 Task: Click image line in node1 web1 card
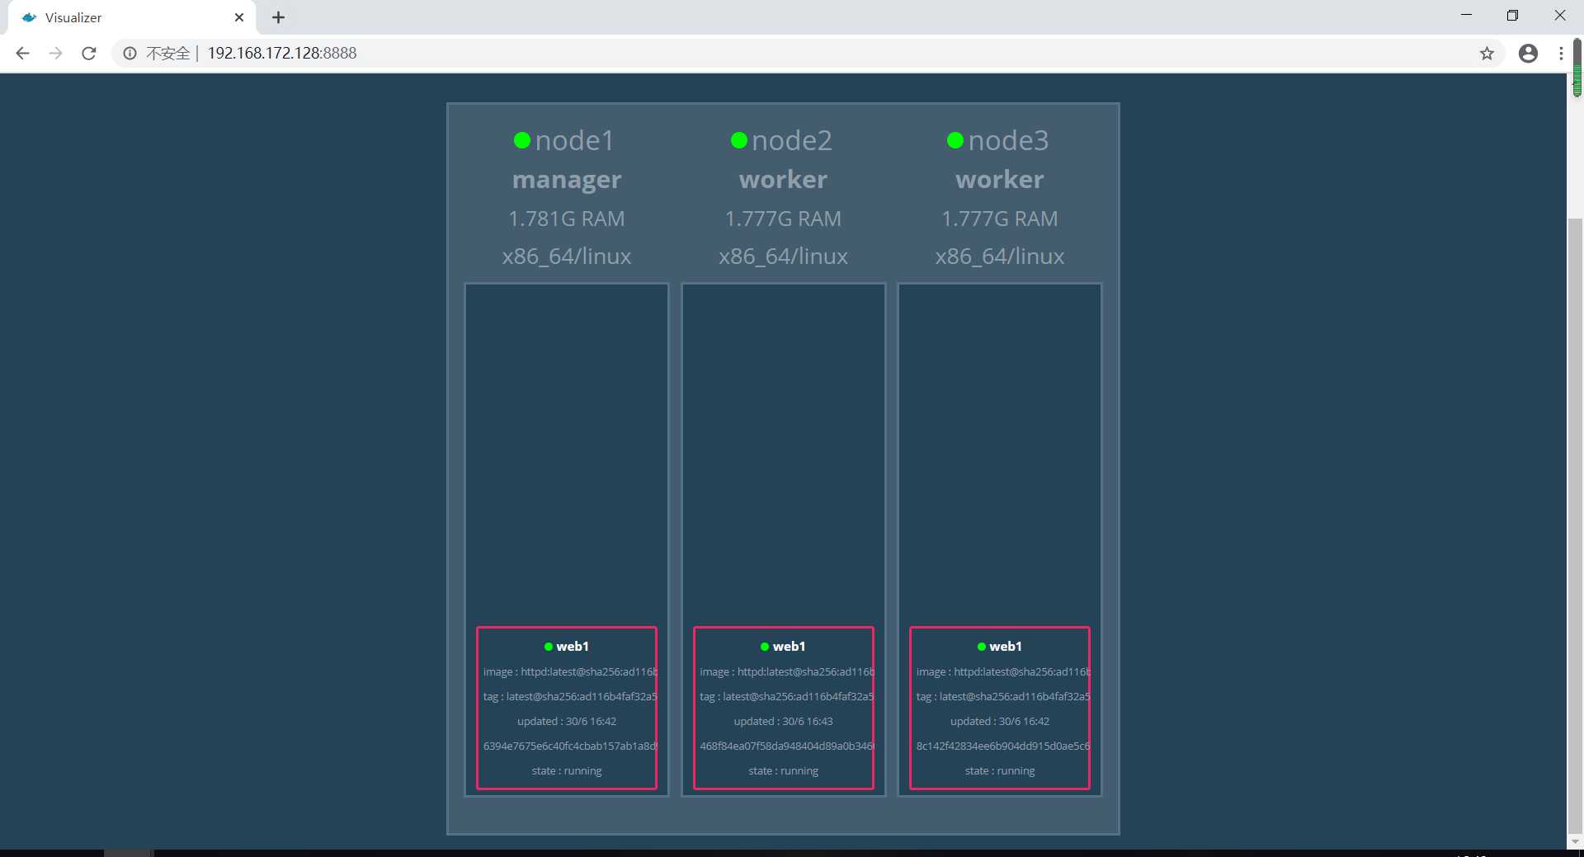click(x=569, y=671)
